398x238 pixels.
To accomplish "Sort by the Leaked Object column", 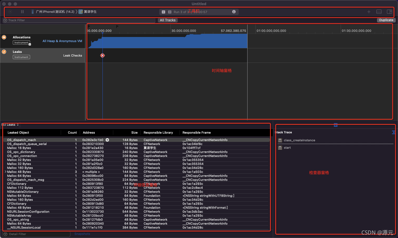I will [18, 133].
